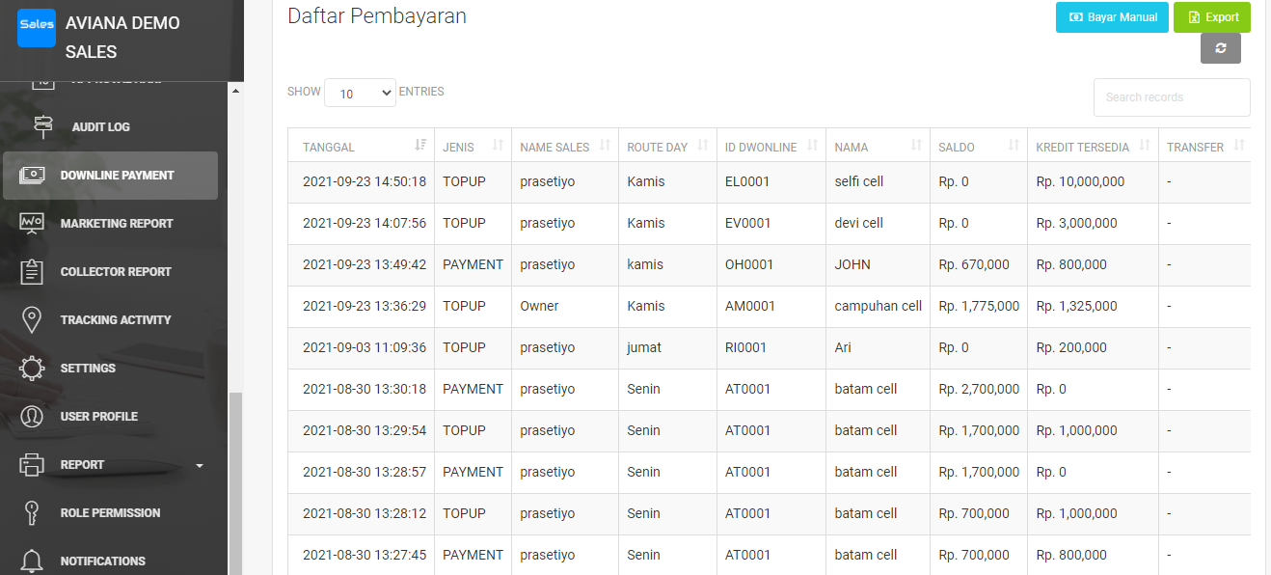Image resolution: width=1271 pixels, height=575 pixels.
Task: Click the Downline Payment money icon
Action: click(32, 175)
